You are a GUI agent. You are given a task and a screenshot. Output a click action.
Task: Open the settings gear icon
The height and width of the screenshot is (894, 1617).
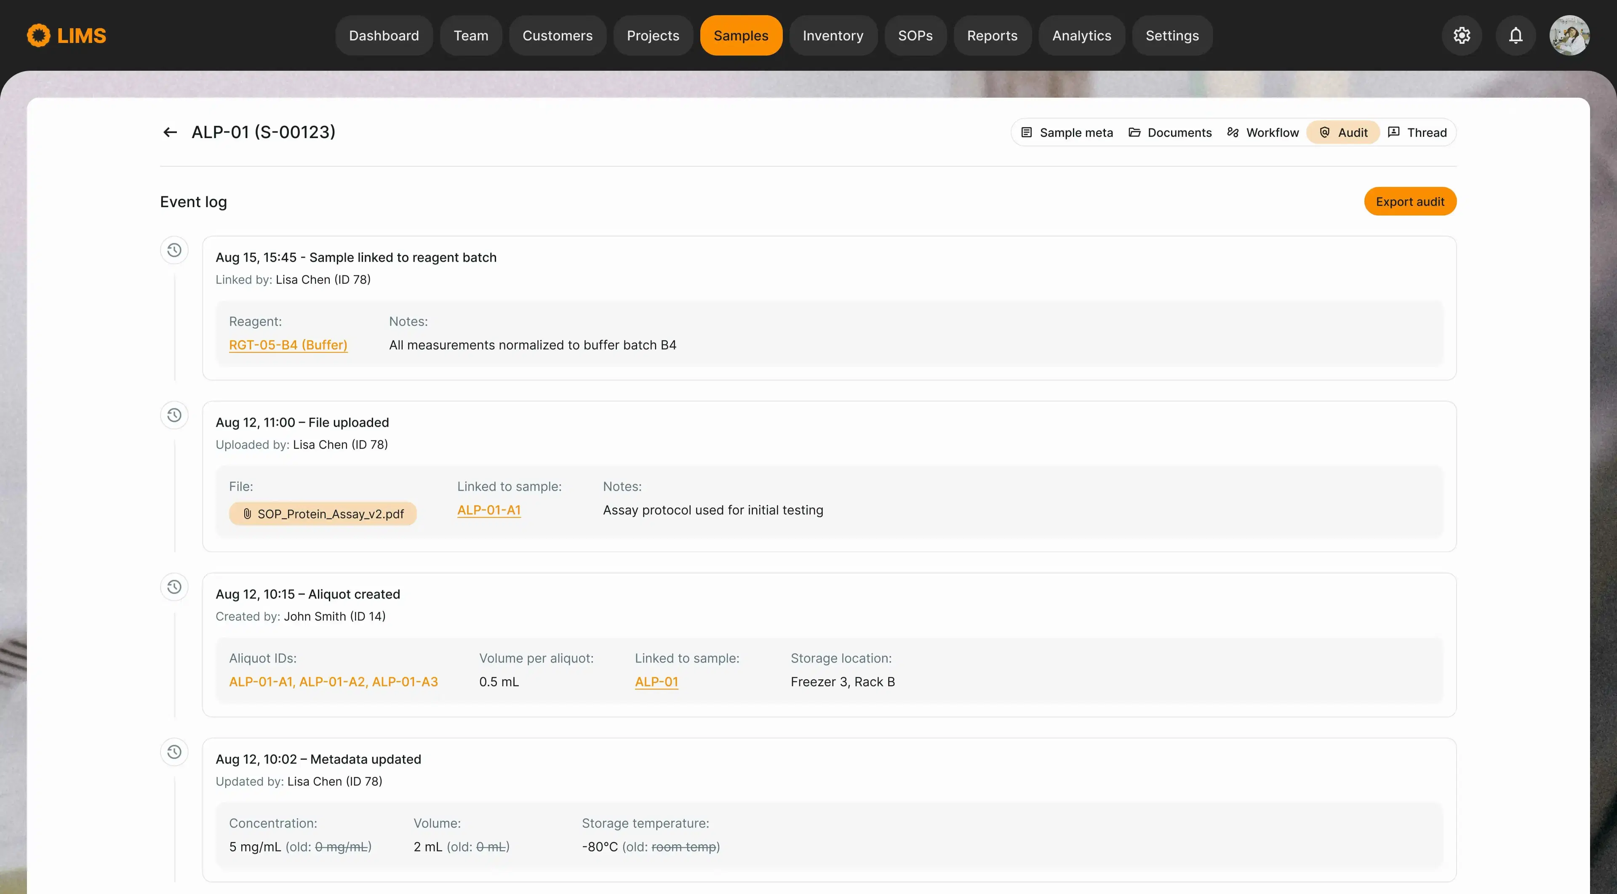tap(1461, 36)
